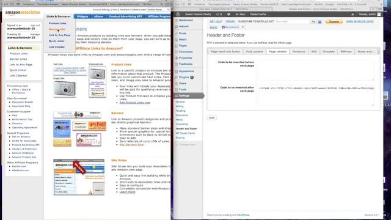Screen dimensions: 391x220
Task: Collapse the WordPress admin menu
Action: pyautogui.click(x=186, y=145)
